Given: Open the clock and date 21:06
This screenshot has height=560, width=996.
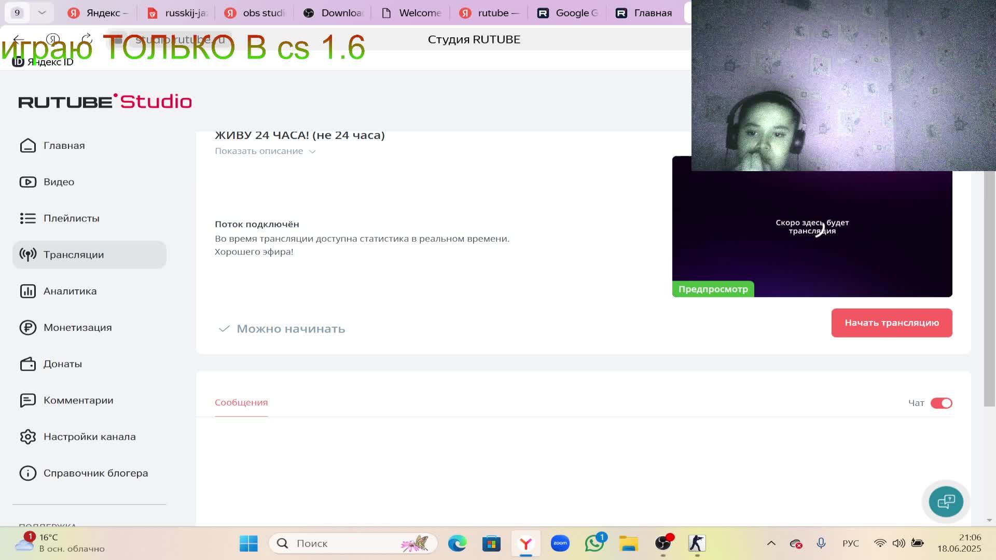Looking at the screenshot, I should 959,543.
